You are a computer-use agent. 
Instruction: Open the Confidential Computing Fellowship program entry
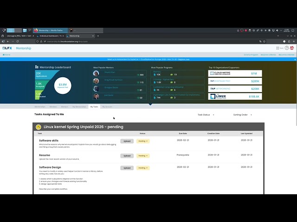point(177,88)
